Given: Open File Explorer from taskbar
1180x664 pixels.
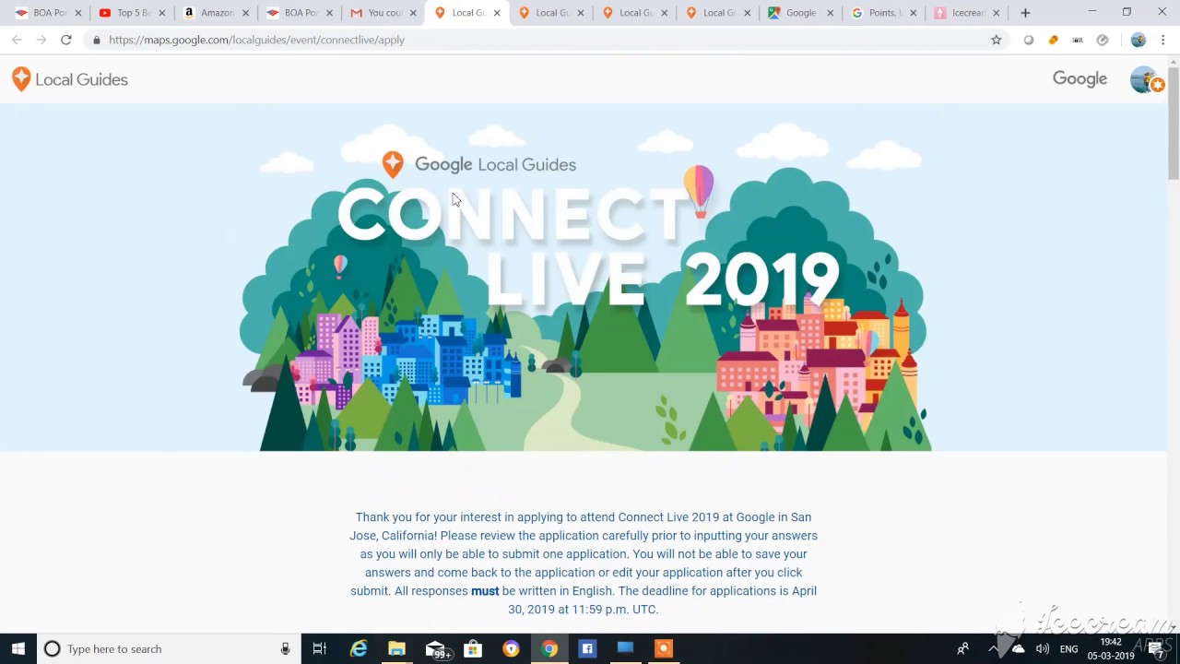Looking at the screenshot, I should point(396,648).
